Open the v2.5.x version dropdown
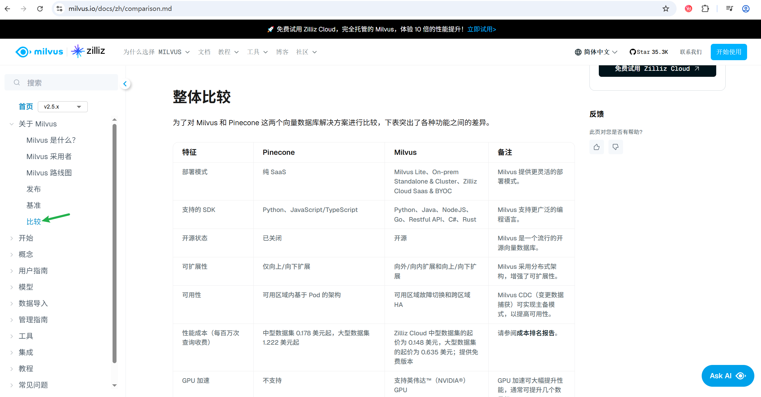This screenshot has height=397, width=761. (63, 107)
